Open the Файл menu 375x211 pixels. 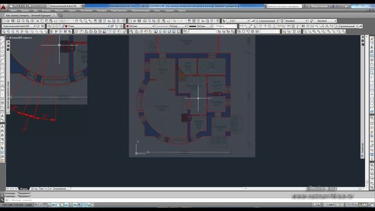[13, 11]
